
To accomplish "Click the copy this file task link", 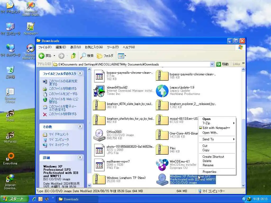I will [x=63, y=94].
